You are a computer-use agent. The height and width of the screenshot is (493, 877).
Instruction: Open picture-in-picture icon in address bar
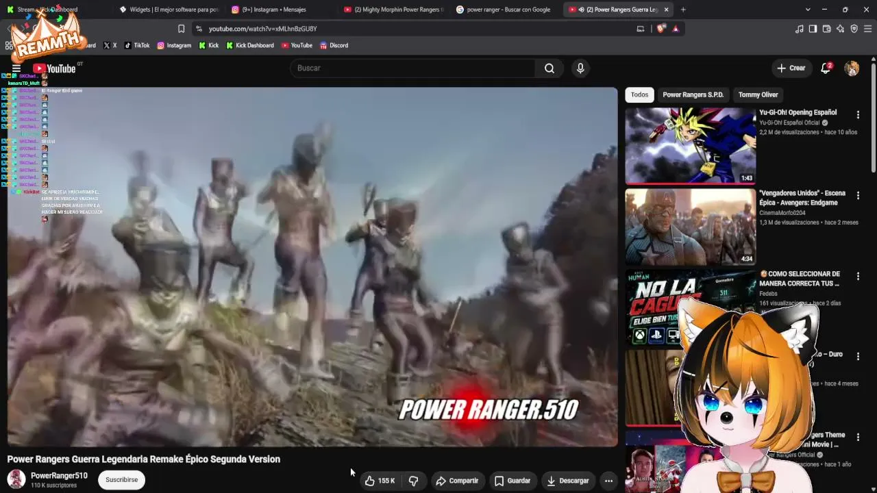[641, 29]
